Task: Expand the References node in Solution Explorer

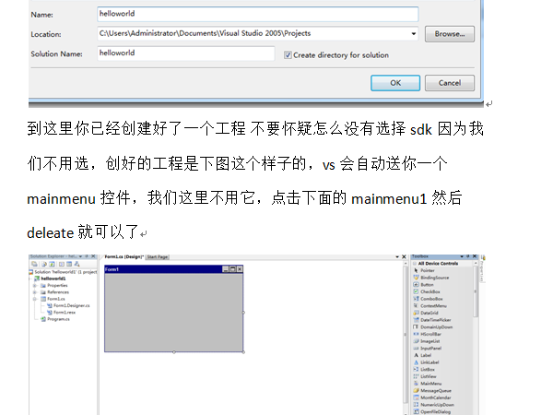Action: pyautogui.click(x=34, y=291)
